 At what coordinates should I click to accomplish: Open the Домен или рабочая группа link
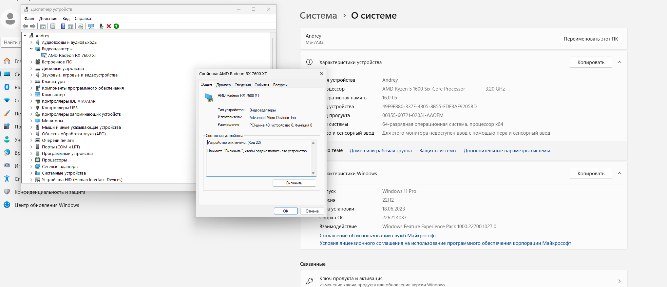pyautogui.click(x=381, y=151)
